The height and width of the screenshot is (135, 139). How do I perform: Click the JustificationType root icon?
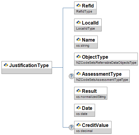tap(6, 65)
